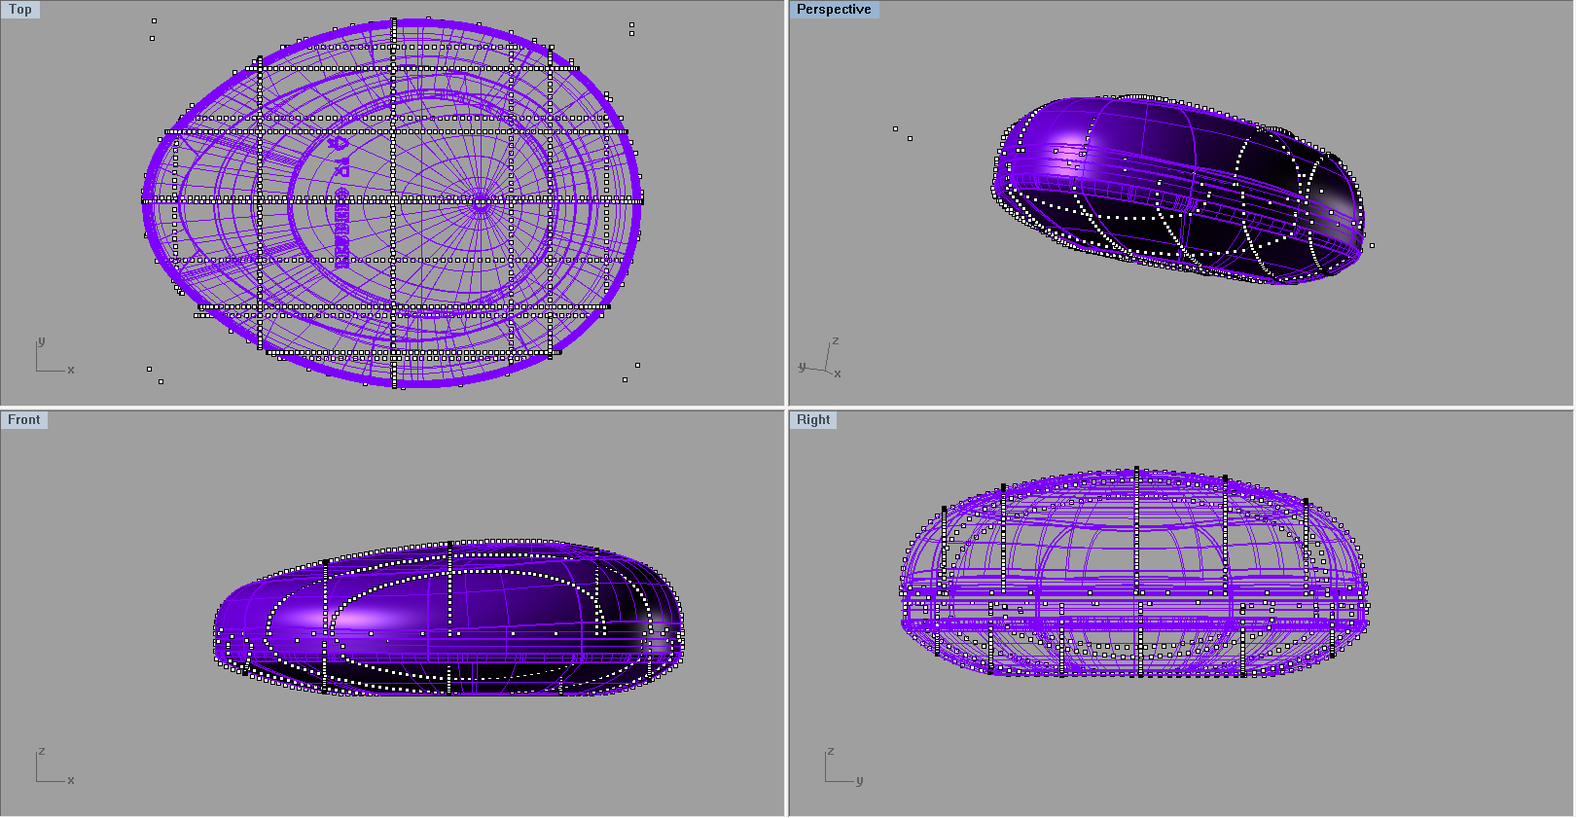Activate the Perspective viewport title label
Screen dimensions: 1576x818
(x=833, y=10)
